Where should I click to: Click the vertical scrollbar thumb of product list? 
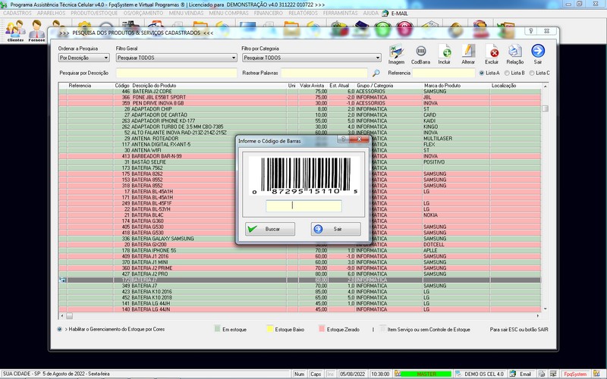pyautogui.click(x=545, y=108)
